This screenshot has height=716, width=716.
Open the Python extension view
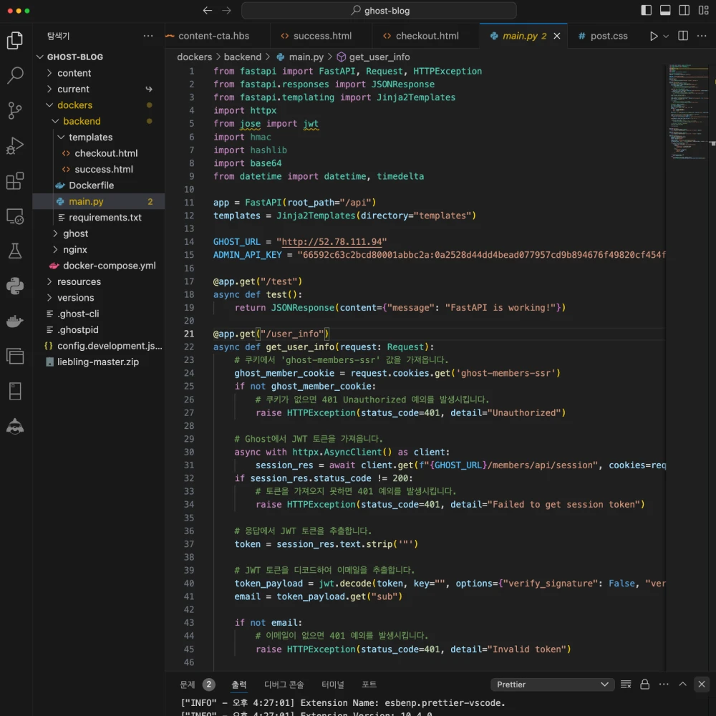click(15, 286)
